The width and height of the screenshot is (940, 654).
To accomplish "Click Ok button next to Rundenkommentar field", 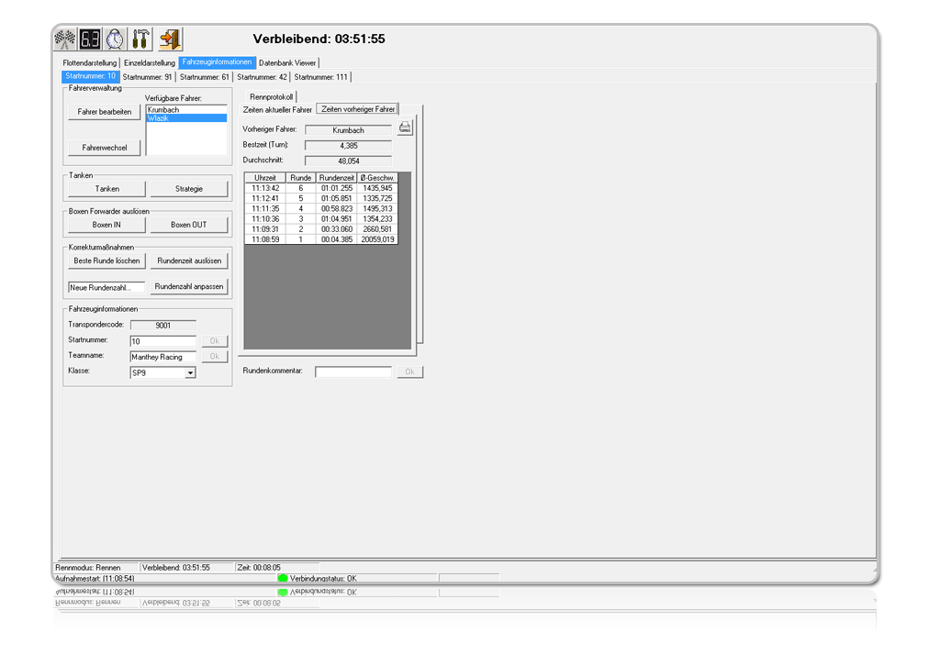I will tap(410, 371).
